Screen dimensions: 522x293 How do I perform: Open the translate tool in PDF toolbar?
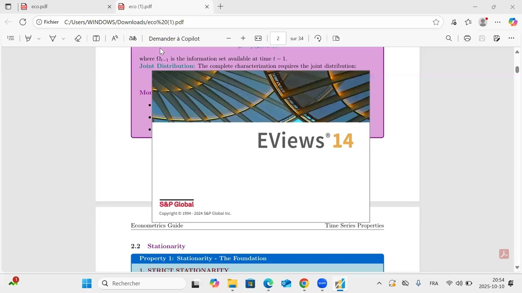coord(133,38)
